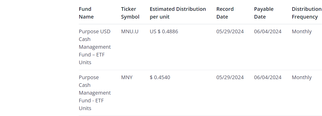
Task: Click the Purpose USD Cash Management Fund name
Action: (95, 47)
